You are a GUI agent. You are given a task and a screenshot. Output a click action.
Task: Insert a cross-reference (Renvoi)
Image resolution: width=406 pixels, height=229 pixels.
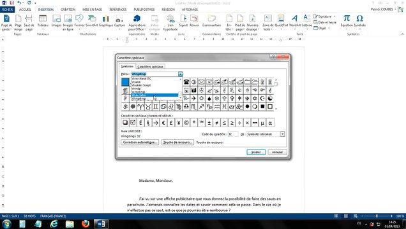coord(194,20)
